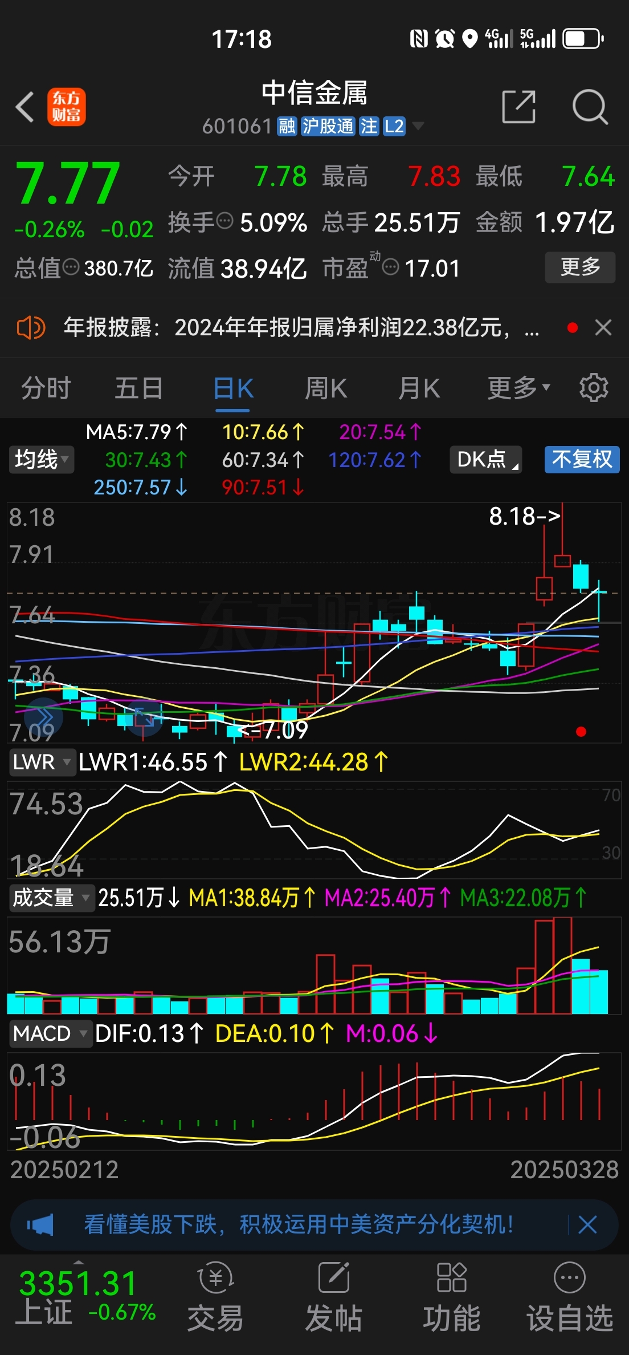This screenshot has height=1355, width=629.
Task: Tap the 沪股通 badge
Action: pos(328,126)
